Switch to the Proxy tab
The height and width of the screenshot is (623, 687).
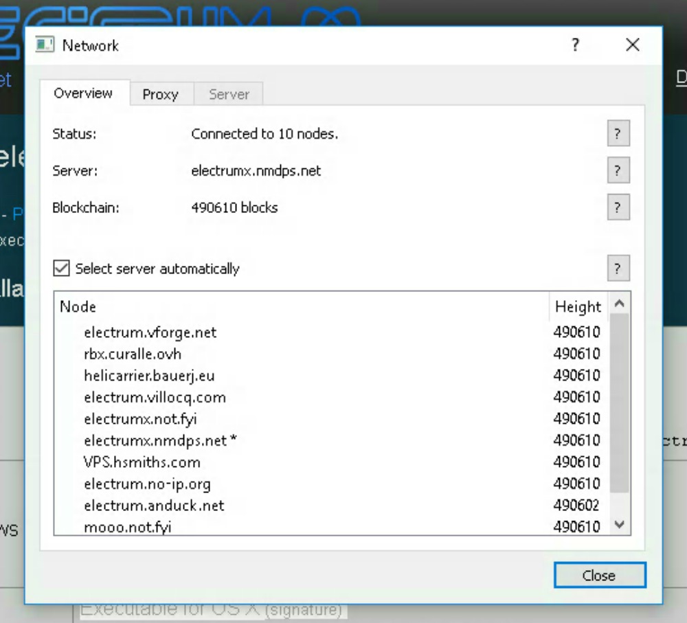click(x=161, y=94)
